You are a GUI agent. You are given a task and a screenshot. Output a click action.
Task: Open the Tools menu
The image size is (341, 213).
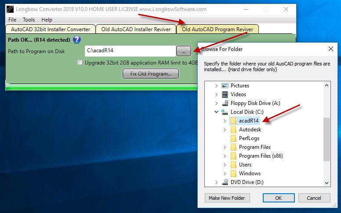pyautogui.click(x=29, y=20)
